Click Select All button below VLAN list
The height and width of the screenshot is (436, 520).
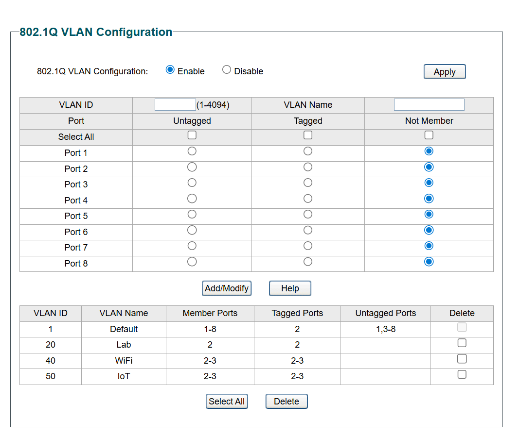point(227,401)
